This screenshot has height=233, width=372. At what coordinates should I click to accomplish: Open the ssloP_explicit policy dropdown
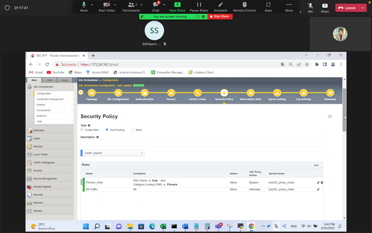pos(112,153)
